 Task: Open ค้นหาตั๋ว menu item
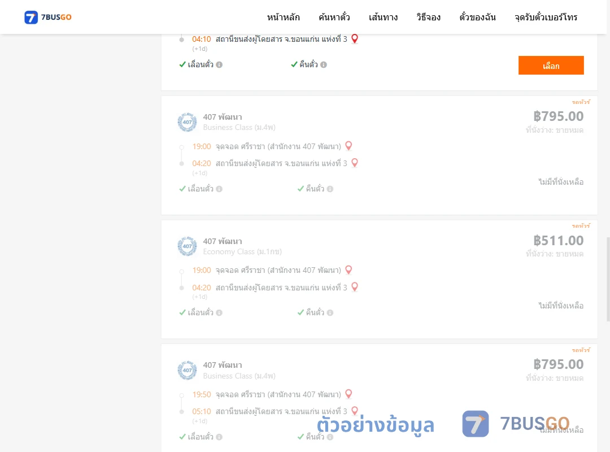click(334, 17)
